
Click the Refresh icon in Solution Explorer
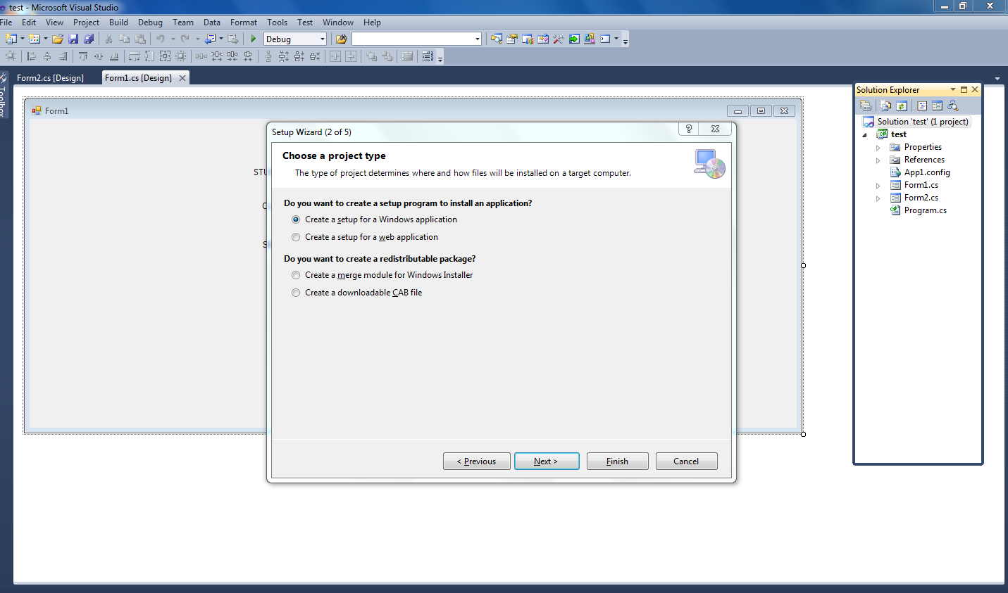pyautogui.click(x=902, y=106)
